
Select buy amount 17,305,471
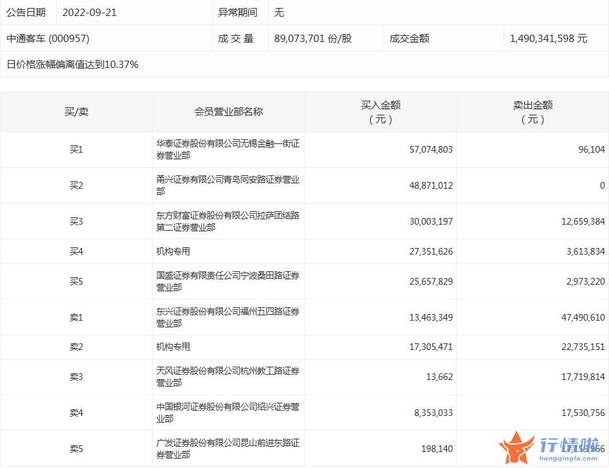[x=431, y=347]
